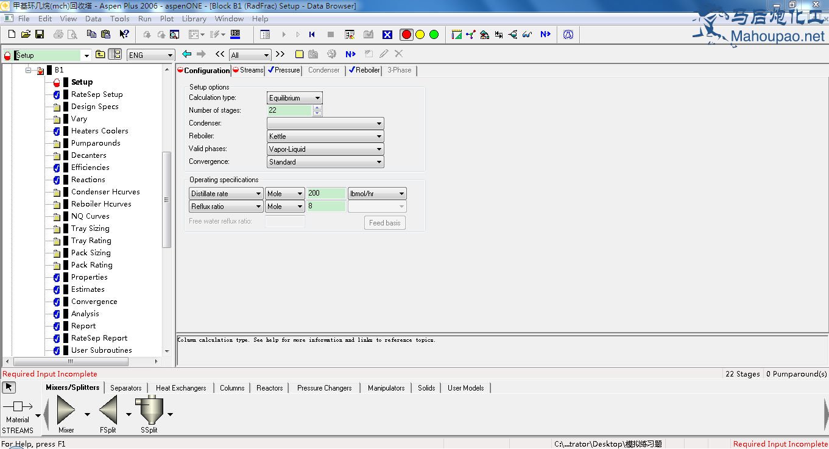
Task: Click the Paste clipboard icon
Action: (x=106, y=34)
